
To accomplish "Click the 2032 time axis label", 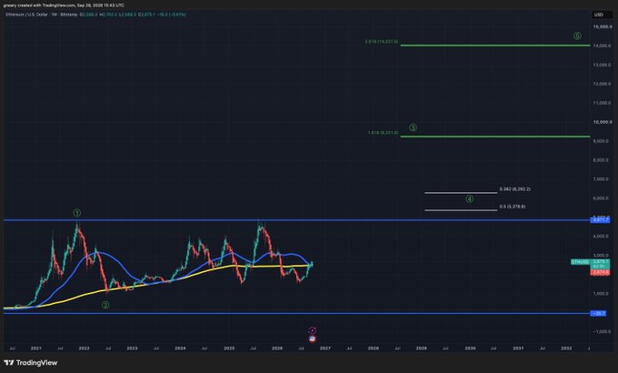I will (x=566, y=348).
